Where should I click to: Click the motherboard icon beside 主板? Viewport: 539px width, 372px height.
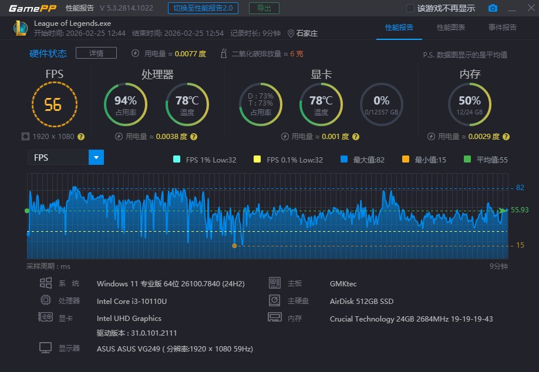[274, 283]
